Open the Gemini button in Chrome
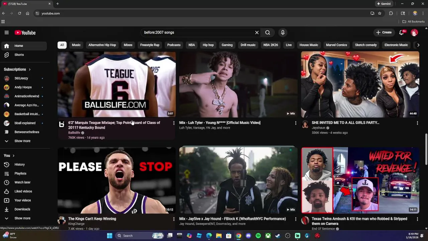428x241 pixels. click(384, 4)
